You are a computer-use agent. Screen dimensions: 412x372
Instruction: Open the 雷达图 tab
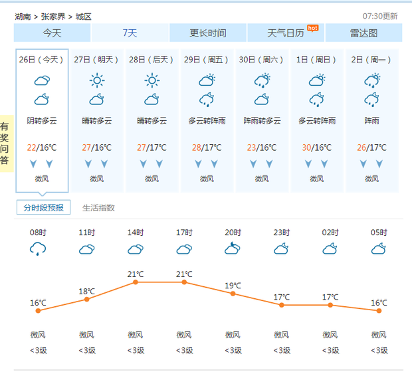click(x=363, y=33)
